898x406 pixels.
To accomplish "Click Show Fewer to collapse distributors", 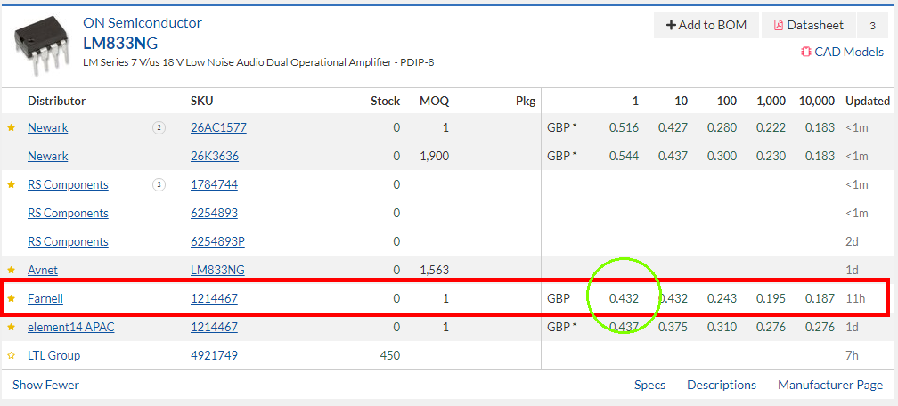I will coord(45,385).
